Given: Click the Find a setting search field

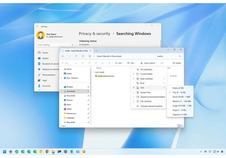Looking at the screenshot, I should point(56,45).
